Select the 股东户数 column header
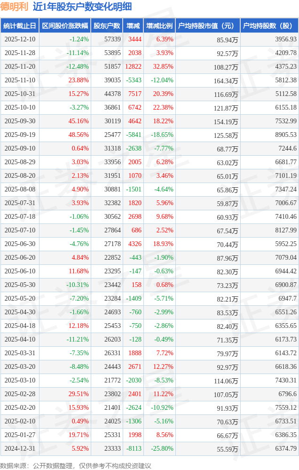This screenshot has height=470, width=299. (107, 26)
